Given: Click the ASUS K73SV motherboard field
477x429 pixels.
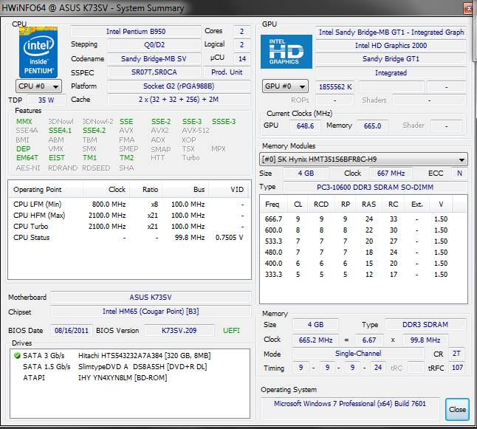Looking at the screenshot, I should point(151,298).
